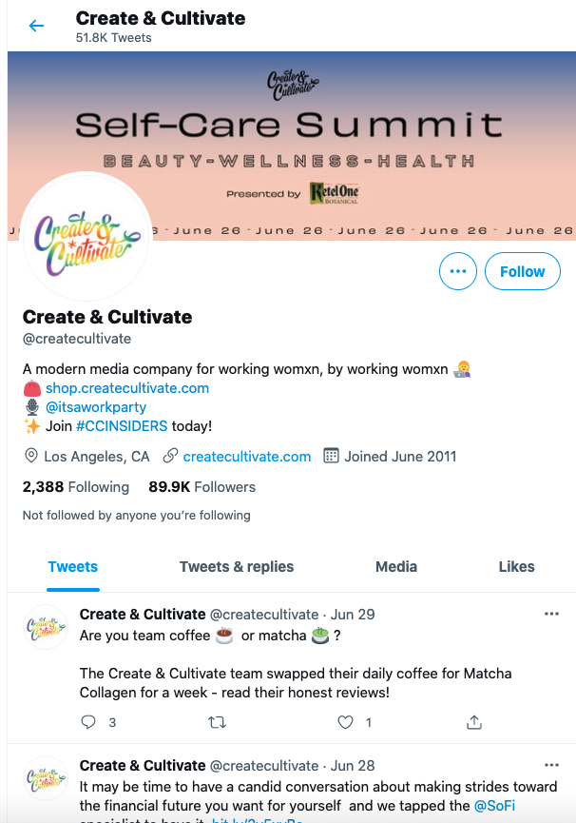Share the coffee or matcha tweet
The width and height of the screenshot is (576, 823).
coord(474,723)
